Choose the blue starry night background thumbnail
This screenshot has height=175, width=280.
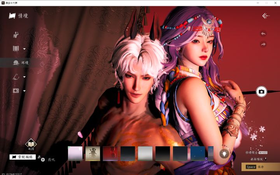tap(198, 154)
